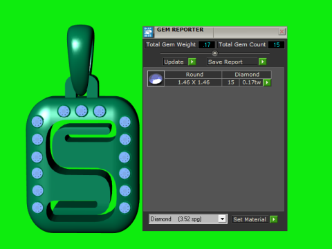Close the Gem Reporter window
332x249 pixels.
[x=282, y=32]
